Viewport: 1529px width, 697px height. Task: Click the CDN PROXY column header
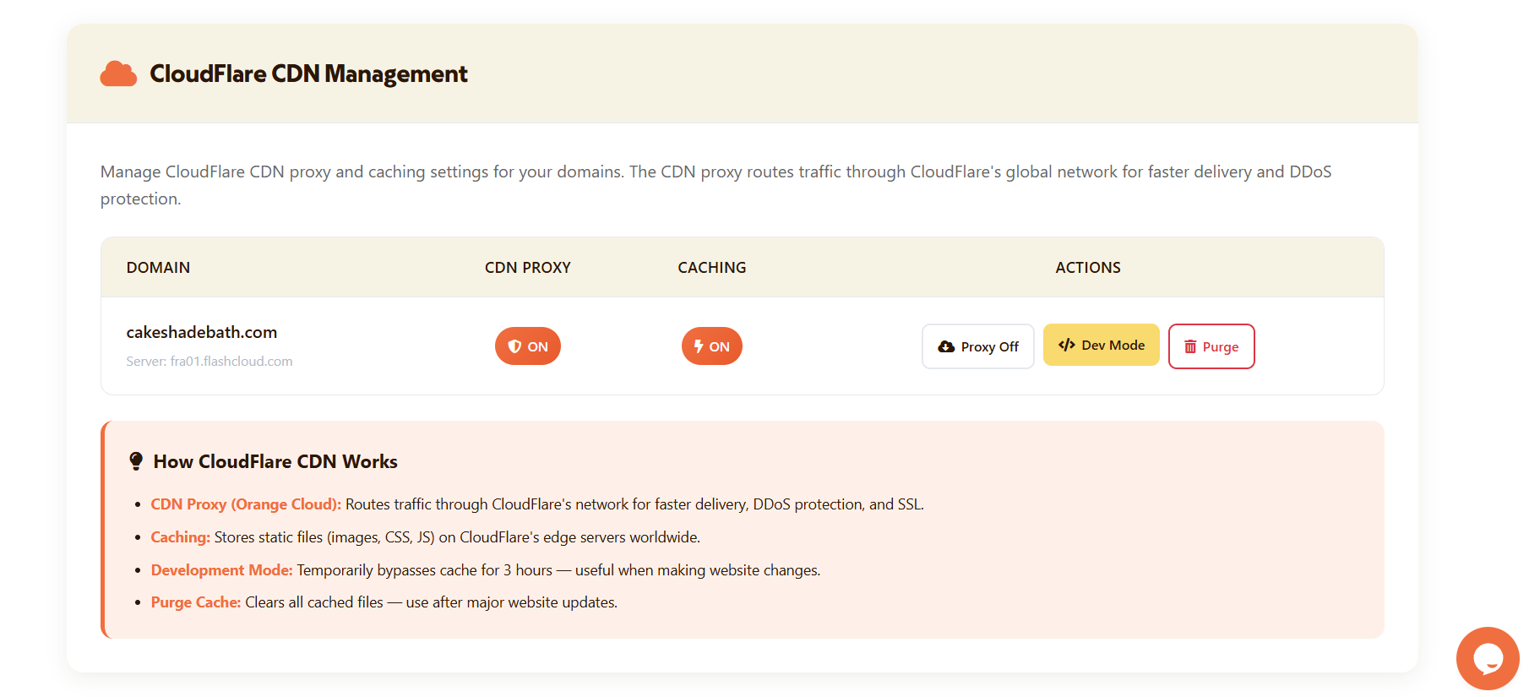(528, 267)
